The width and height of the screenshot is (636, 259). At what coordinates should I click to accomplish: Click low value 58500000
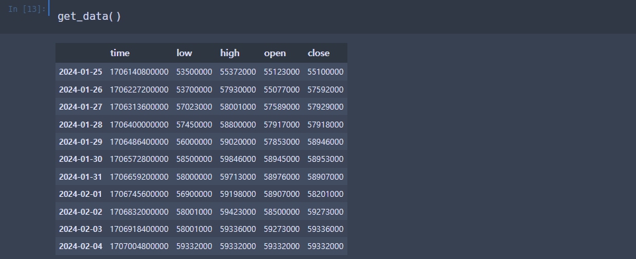point(194,159)
